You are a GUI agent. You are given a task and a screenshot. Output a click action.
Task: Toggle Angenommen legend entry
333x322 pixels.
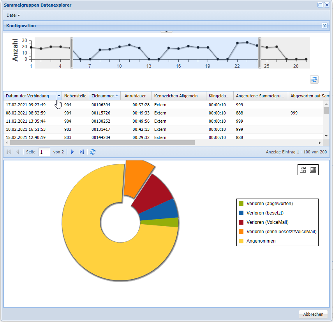tap(257, 241)
